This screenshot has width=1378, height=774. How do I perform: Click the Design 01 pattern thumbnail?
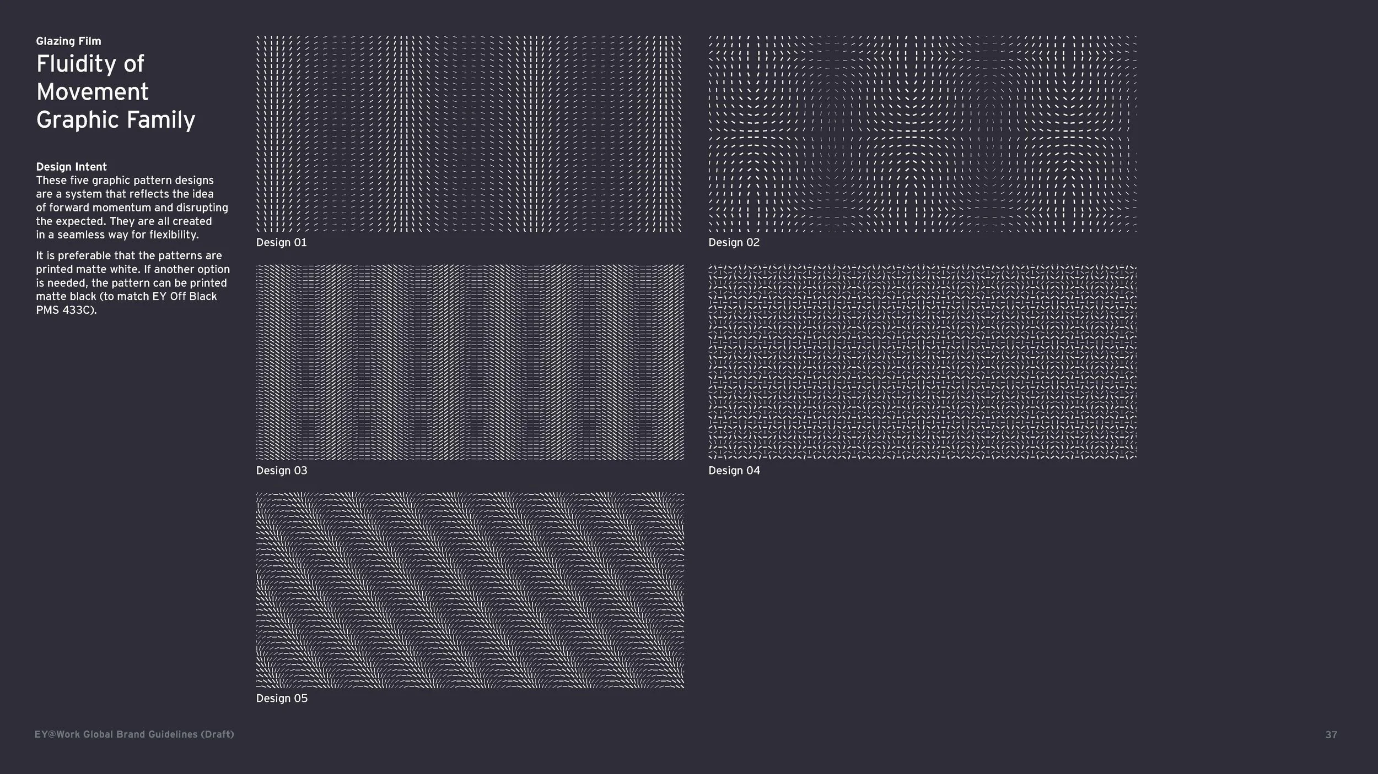pyautogui.click(x=469, y=134)
